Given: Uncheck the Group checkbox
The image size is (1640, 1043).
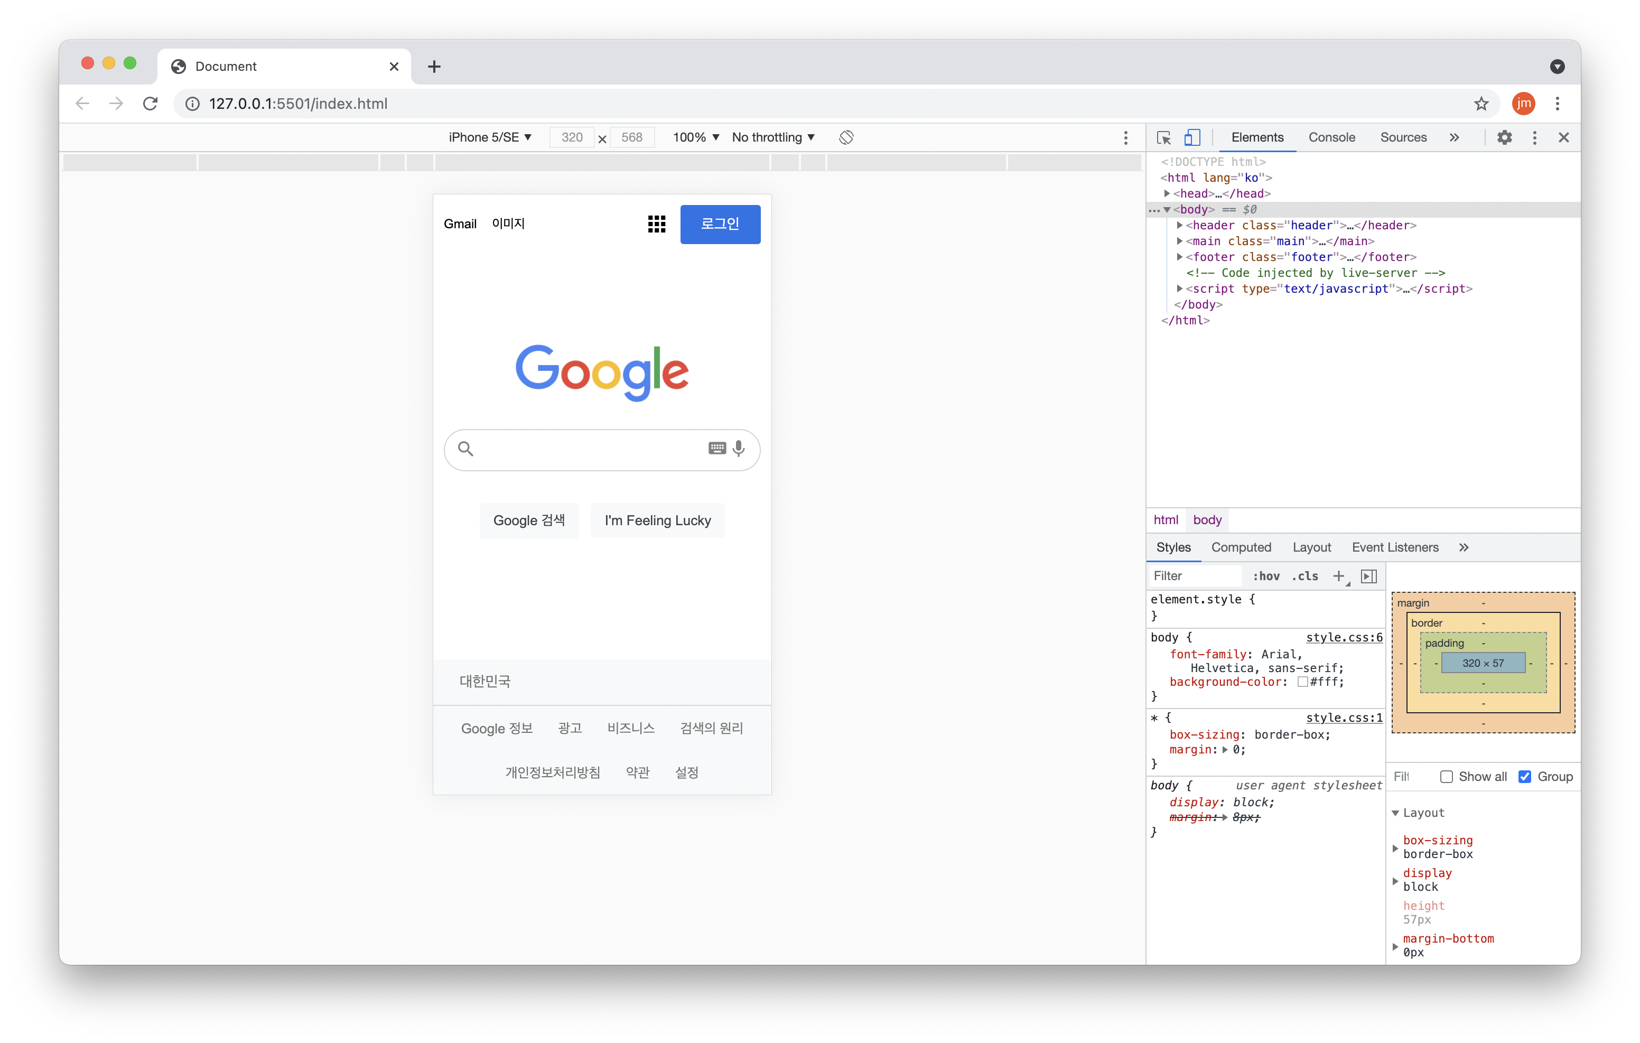Looking at the screenshot, I should click(1524, 777).
